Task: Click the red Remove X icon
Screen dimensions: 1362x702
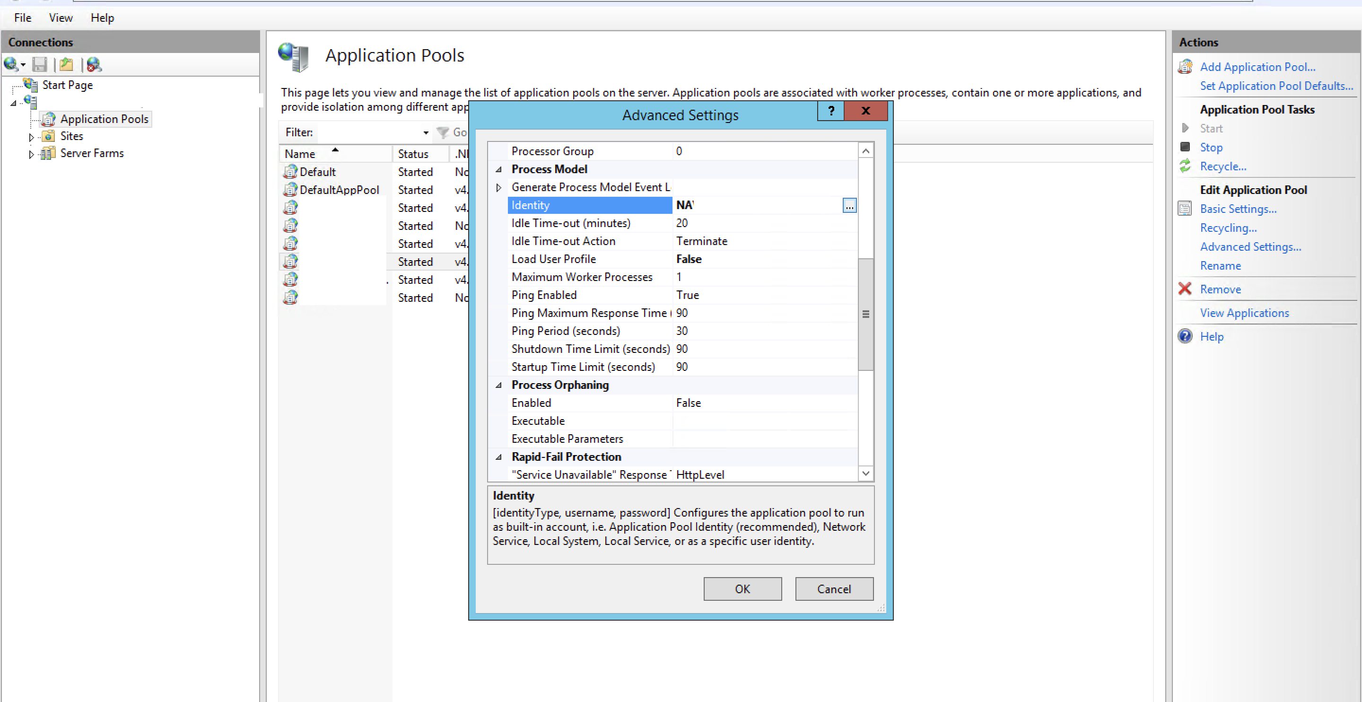Action: click(x=1185, y=289)
